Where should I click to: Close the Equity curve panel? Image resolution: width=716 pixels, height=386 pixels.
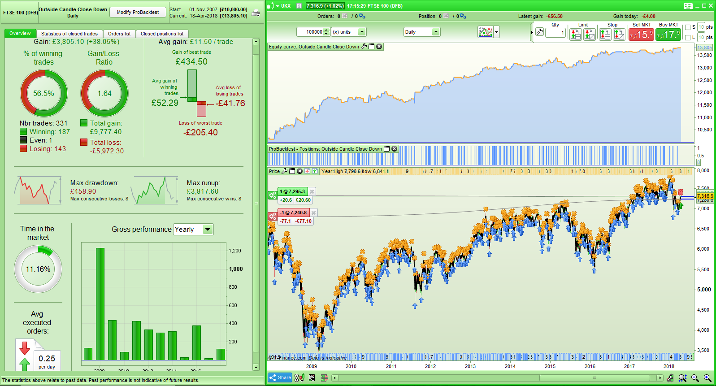point(379,47)
